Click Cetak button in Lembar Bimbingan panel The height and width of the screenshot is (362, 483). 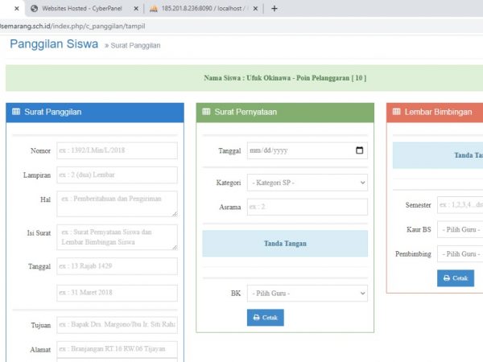coord(456,278)
